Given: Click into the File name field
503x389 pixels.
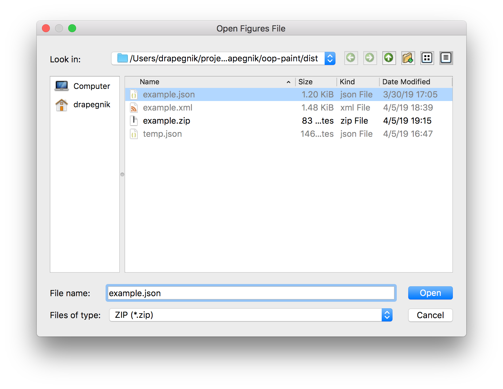Looking at the screenshot, I should 251,293.
